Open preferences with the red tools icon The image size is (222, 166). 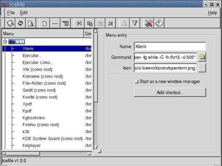149,23
